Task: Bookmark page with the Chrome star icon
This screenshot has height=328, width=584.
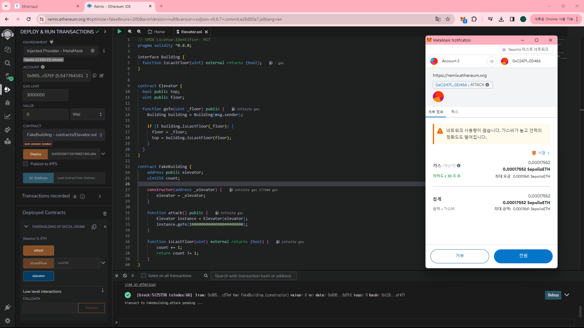Action: point(448,19)
